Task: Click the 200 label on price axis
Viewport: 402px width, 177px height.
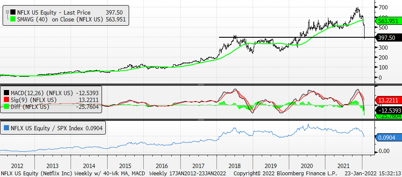Action: click(x=384, y=57)
